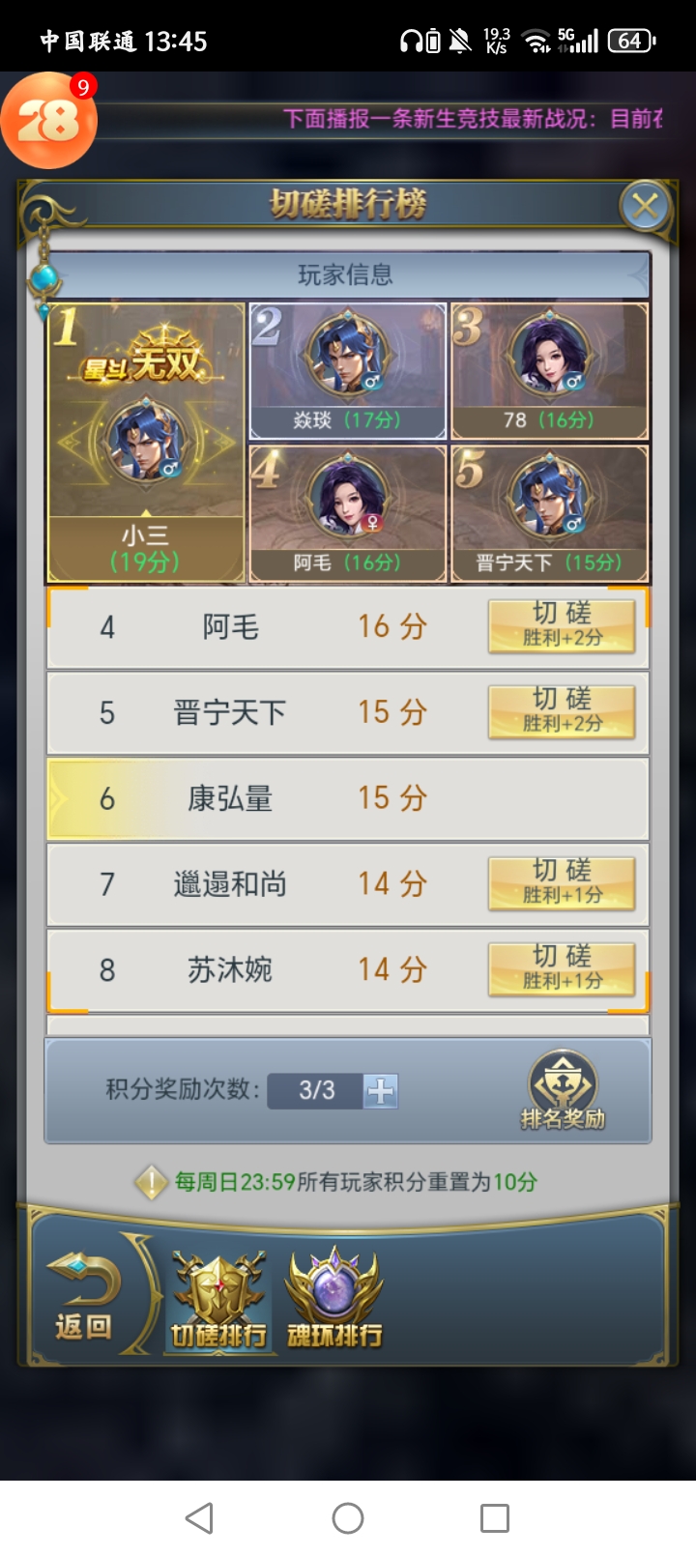Select third-place player 78 avatar
Viewport: 696px width, 1556px height.
click(x=549, y=353)
